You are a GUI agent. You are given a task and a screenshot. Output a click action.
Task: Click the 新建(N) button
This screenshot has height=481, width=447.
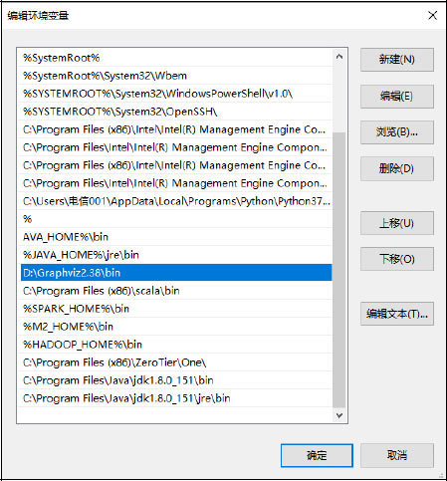[397, 60]
